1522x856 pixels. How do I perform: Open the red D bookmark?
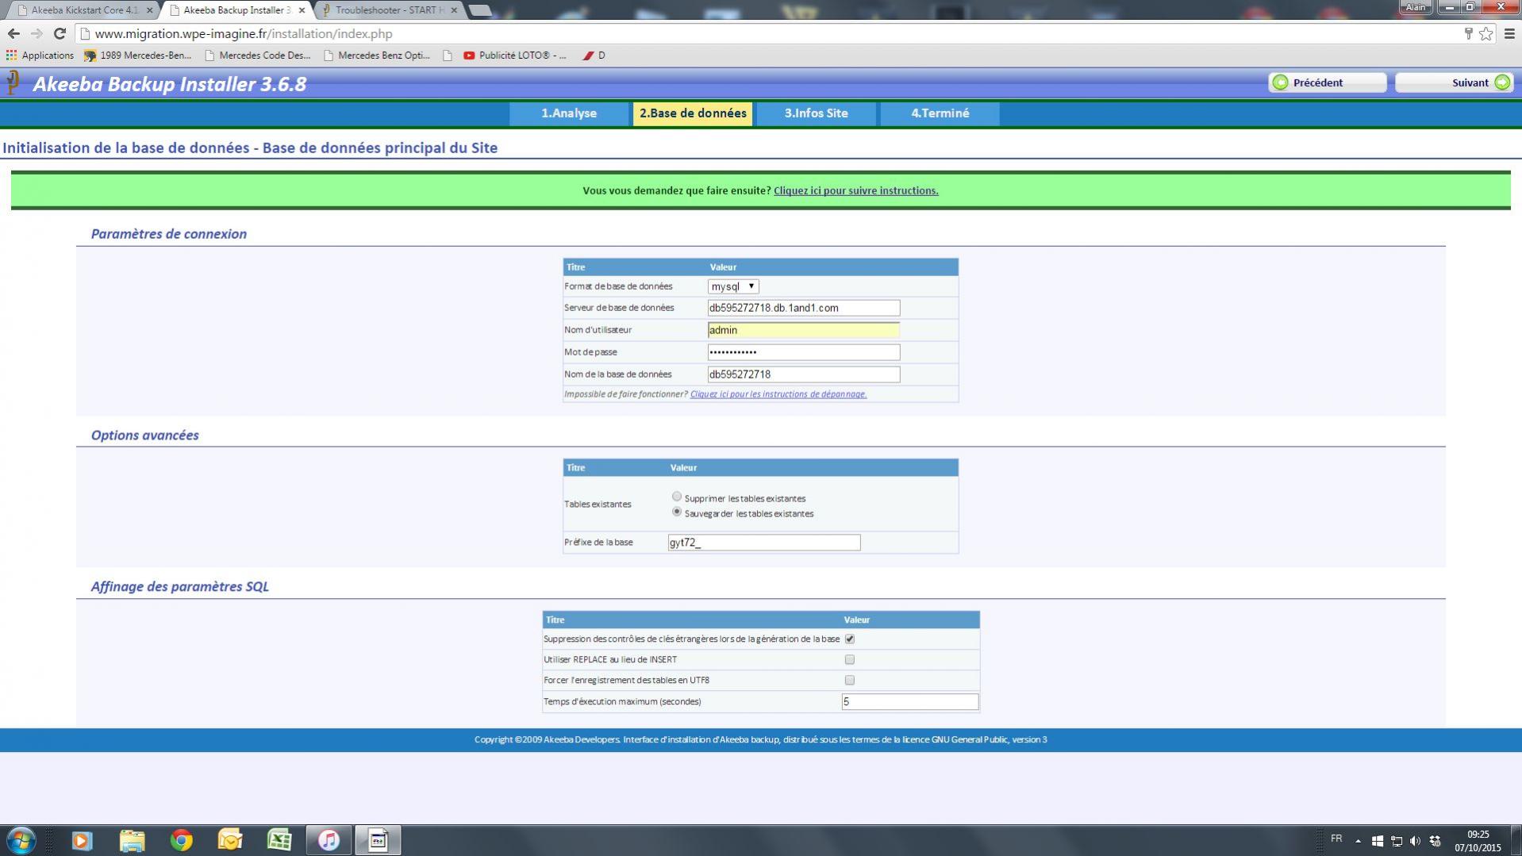[x=594, y=56]
